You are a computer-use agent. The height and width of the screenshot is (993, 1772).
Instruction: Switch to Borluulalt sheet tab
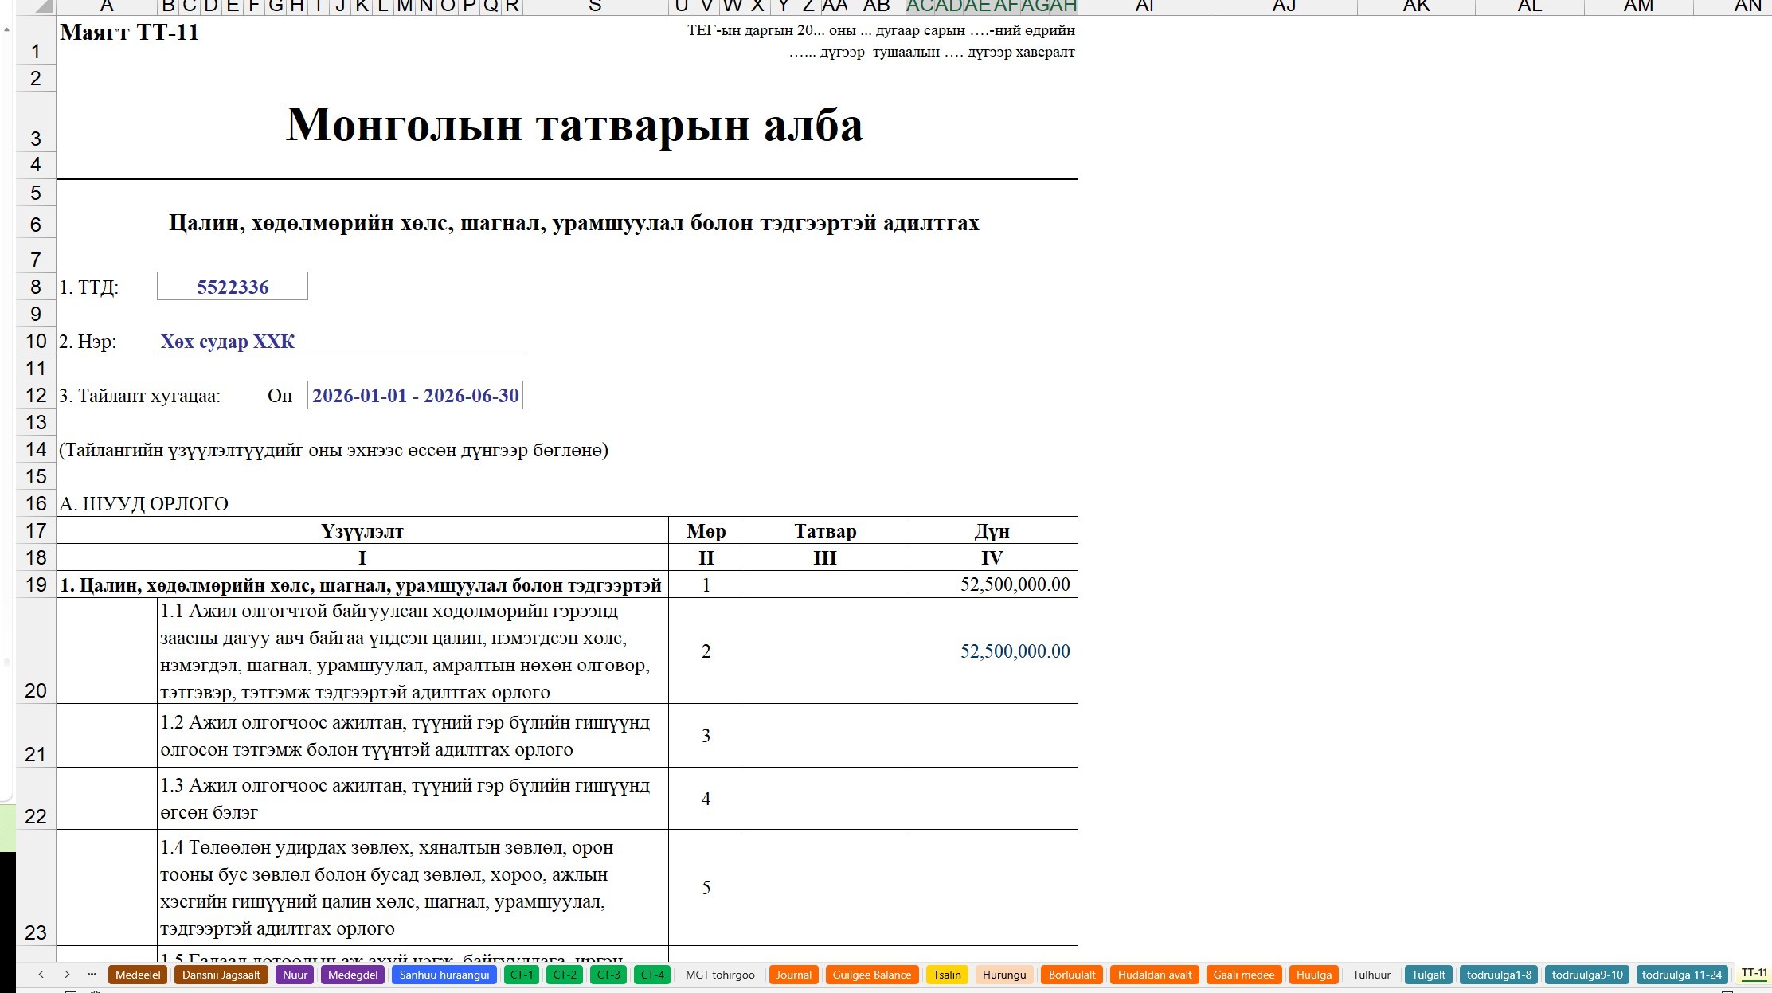pyautogui.click(x=1072, y=975)
